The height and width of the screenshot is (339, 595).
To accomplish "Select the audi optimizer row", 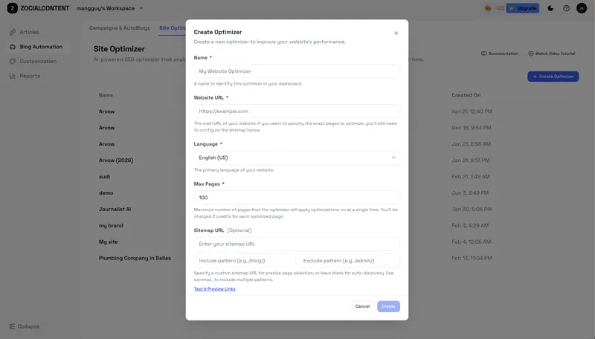I will pos(104,177).
